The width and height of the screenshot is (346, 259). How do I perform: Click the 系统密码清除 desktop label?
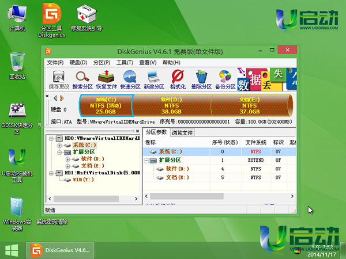coord(52,222)
